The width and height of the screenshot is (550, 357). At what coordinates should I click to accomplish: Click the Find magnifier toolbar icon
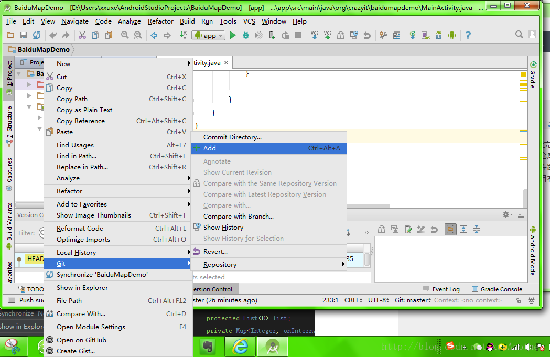[125, 35]
